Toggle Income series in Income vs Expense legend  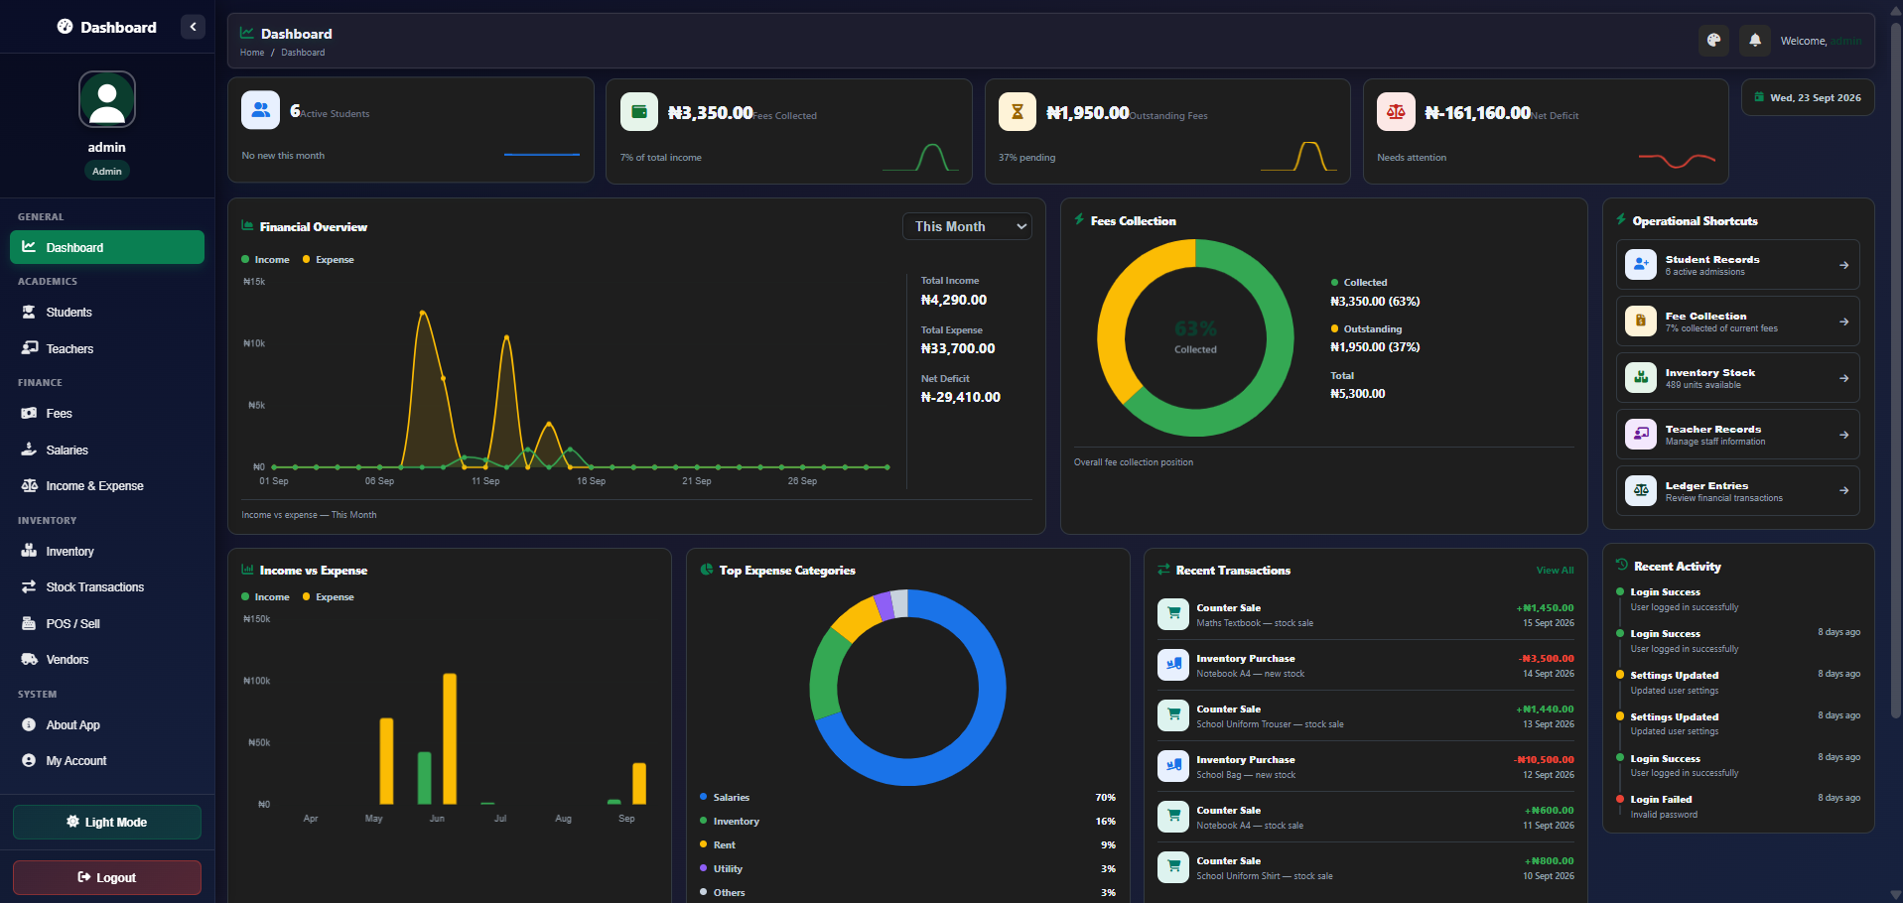[x=265, y=597]
